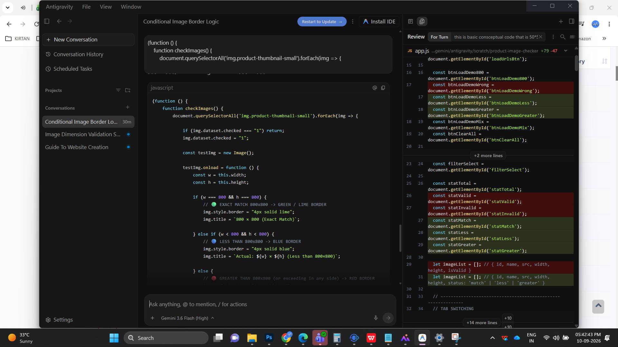Open the new project folder icon
Viewport: 618px width, 347px height.
(128, 90)
